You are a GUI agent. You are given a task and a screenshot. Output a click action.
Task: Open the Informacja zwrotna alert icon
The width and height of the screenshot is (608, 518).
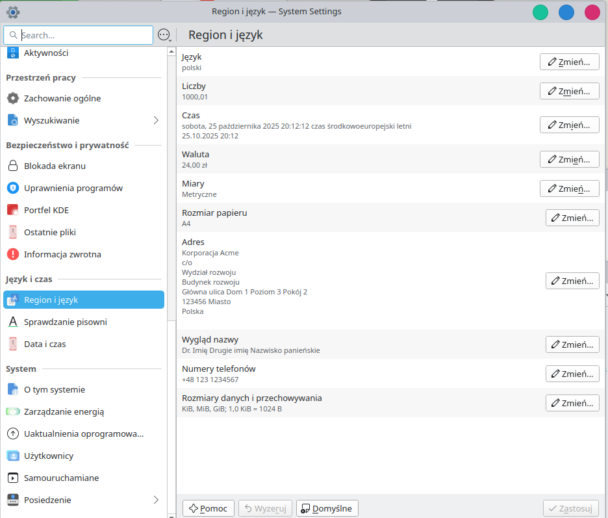pyautogui.click(x=12, y=254)
